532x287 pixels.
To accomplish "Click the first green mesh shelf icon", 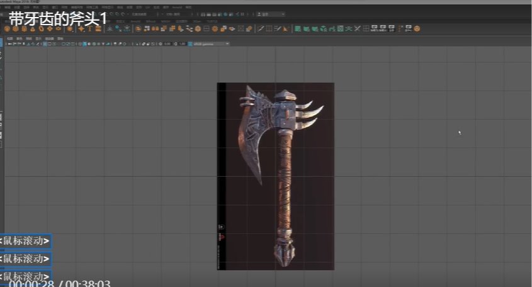I will (298, 28).
